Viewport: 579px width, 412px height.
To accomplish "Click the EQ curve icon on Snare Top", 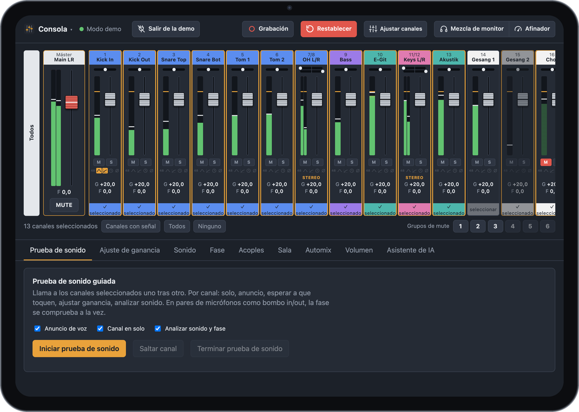I will click(167, 171).
